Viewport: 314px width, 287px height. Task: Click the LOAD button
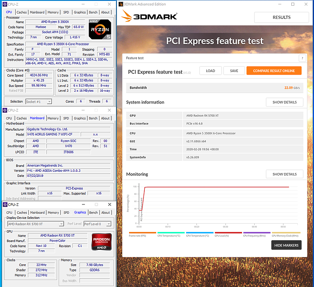(211, 71)
